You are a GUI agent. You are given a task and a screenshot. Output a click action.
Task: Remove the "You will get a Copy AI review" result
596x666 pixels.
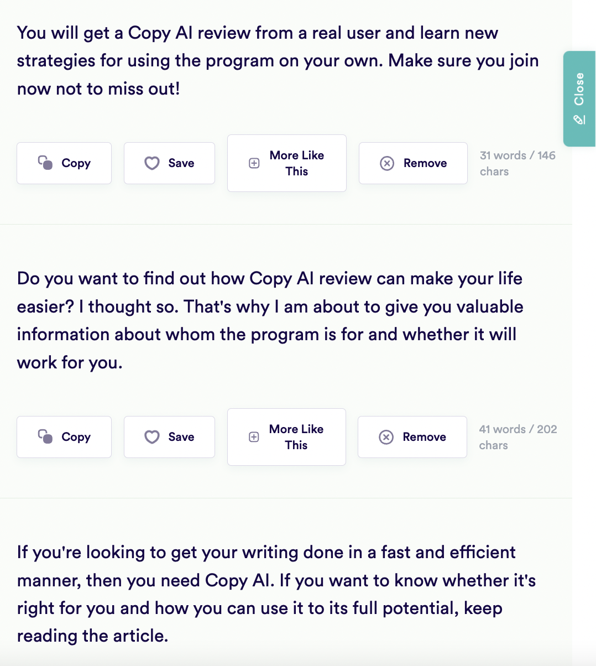(413, 163)
